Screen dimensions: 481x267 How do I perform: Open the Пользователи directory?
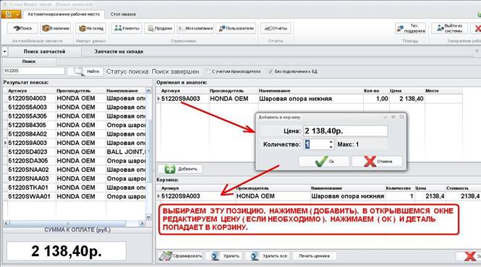(x=236, y=28)
